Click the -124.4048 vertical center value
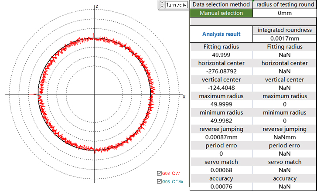 [222, 88]
